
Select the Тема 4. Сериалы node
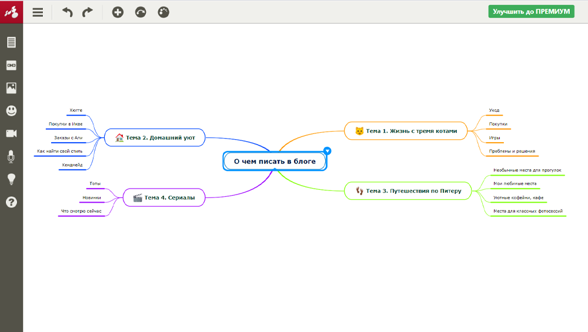163,197
